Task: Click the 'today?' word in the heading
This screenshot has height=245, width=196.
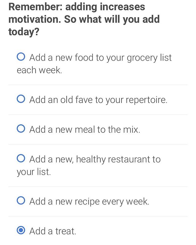Action: 24,32
